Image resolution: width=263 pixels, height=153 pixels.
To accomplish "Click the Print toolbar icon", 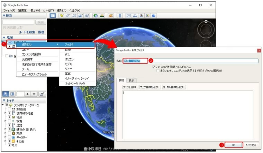I will tap(135, 16).
